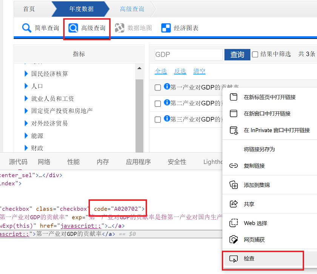Tick checkbox for 第一产业对GDP的贡献率
This screenshot has width=317, height=274.
[x=158, y=88]
